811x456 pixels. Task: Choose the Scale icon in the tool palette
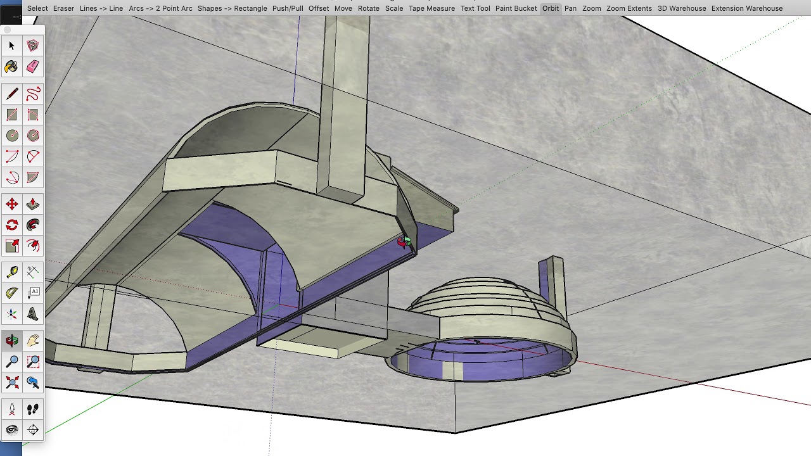12,246
